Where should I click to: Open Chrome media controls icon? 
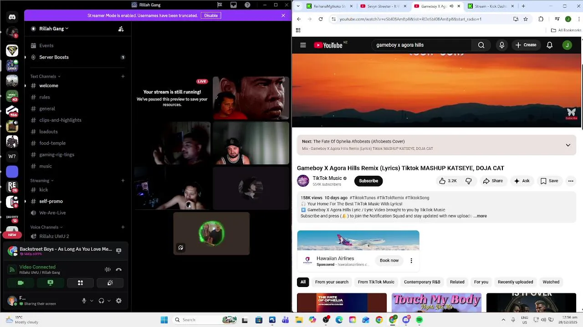pyautogui.click(x=557, y=19)
